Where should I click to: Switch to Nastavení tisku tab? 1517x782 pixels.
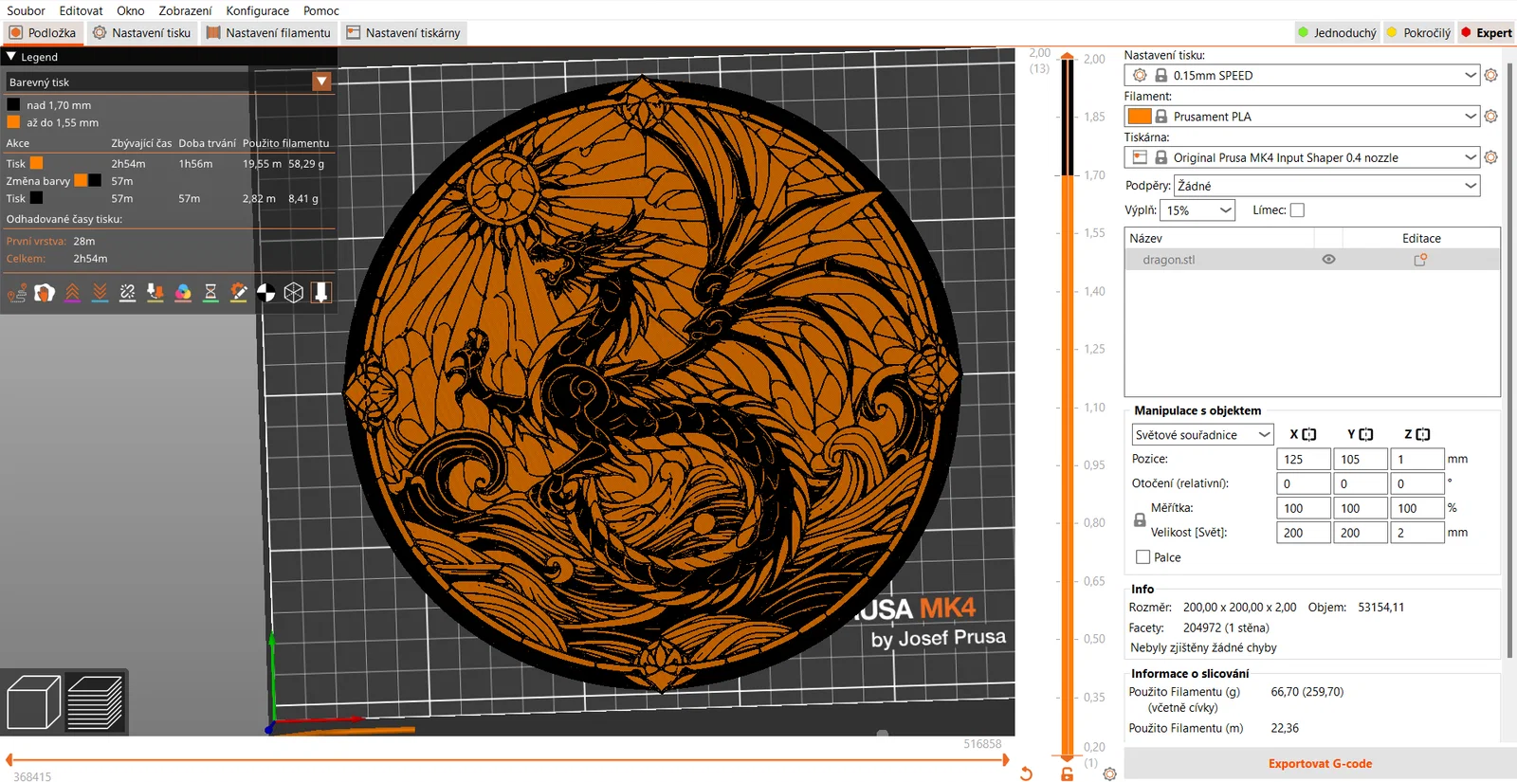click(x=141, y=32)
